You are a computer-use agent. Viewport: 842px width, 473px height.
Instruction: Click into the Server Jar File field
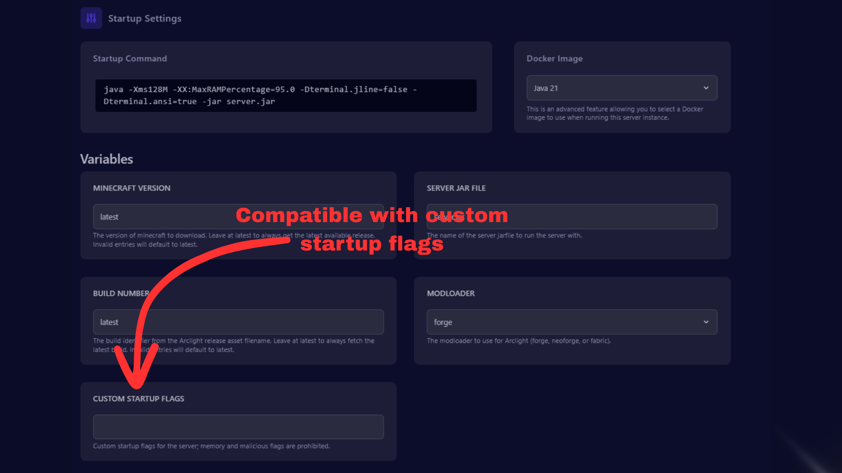614,217
